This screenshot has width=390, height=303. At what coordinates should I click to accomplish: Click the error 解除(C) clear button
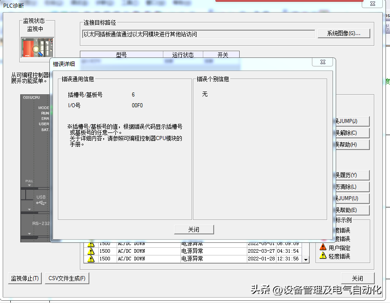click(x=352, y=133)
